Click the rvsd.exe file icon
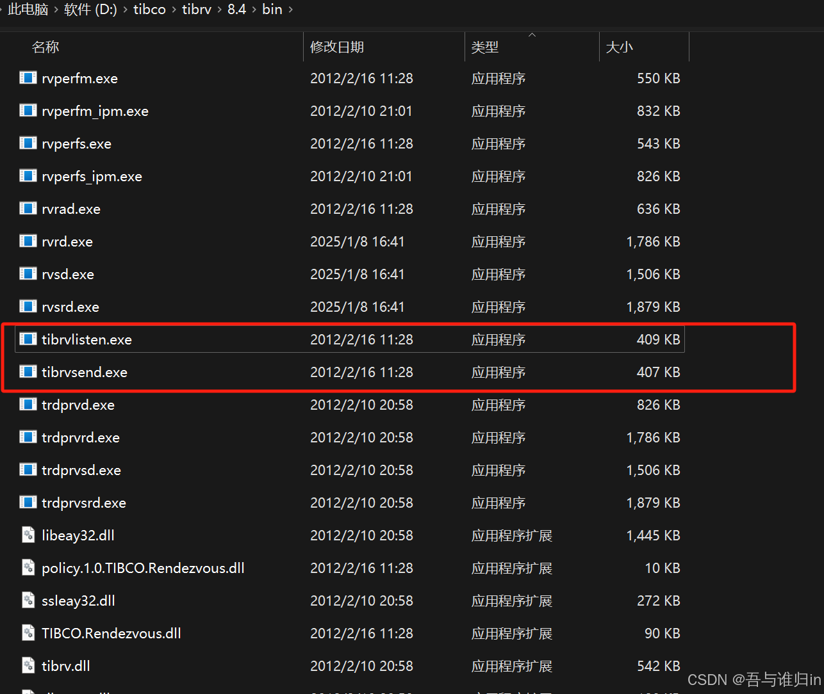The width and height of the screenshot is (824, 694). tap(28, 273)
